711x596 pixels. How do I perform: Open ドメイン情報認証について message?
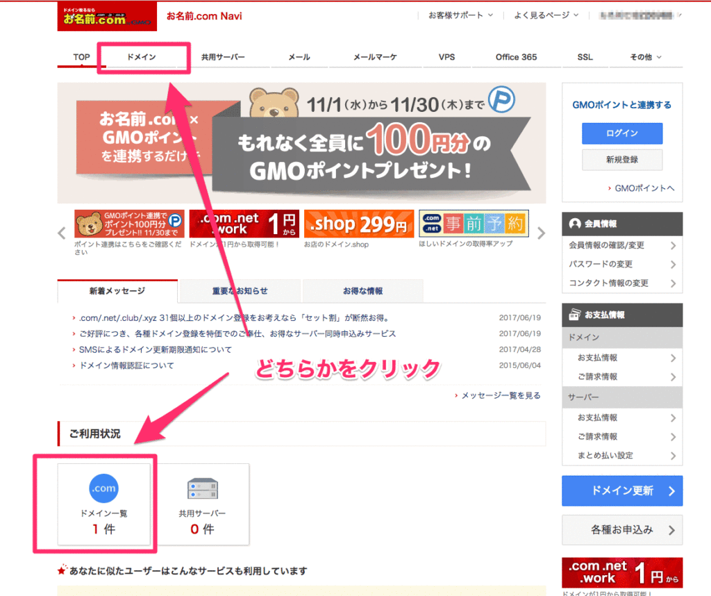(x=126, y=365)
